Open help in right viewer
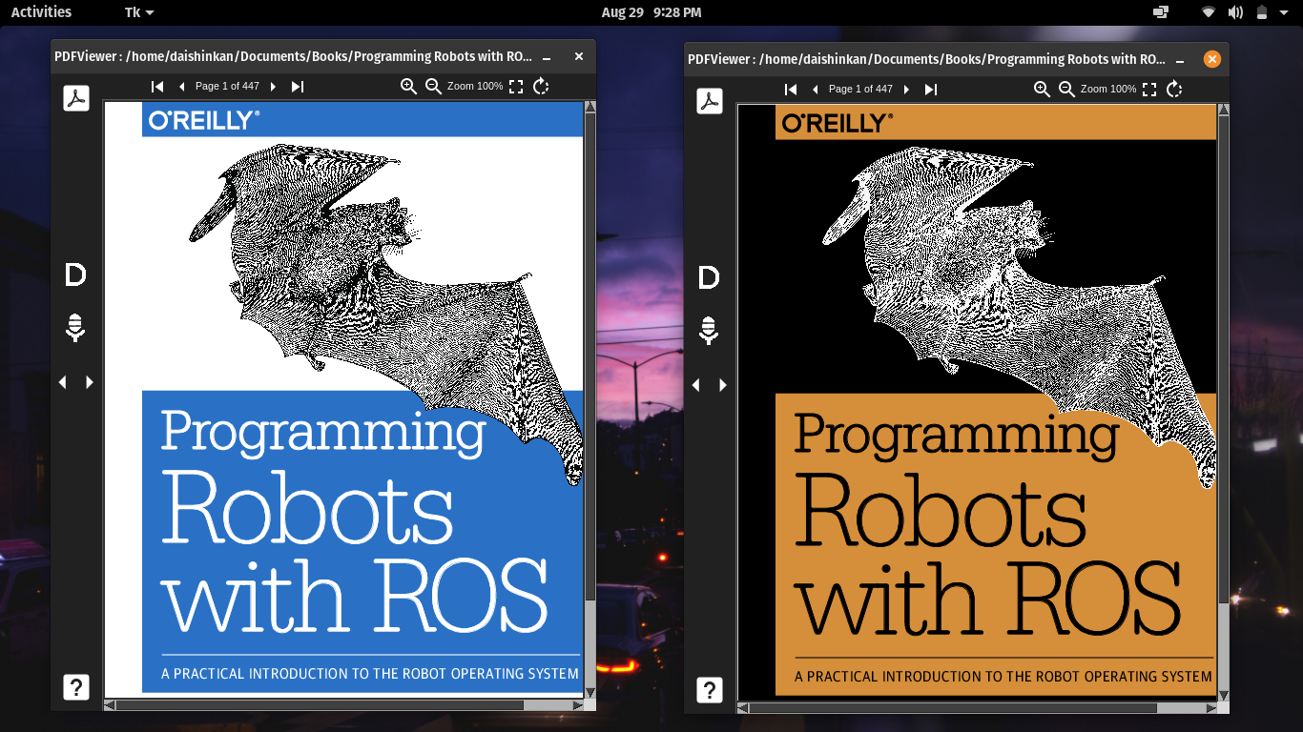The height and width of the screenshot is (732, 1303). coord(710,689)
